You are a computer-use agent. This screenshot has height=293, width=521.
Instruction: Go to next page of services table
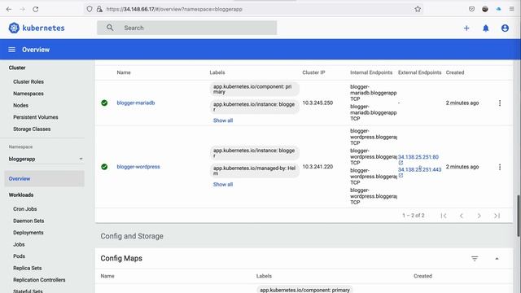coord(479,216)
